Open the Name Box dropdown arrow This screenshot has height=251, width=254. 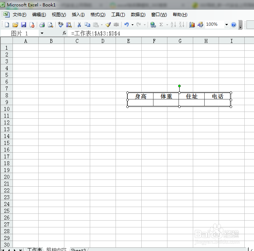42,33
